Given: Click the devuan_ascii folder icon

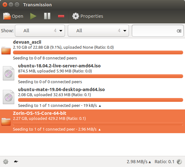Looking at the screenshot, I should pyautogui.click(x=6, y=51).
